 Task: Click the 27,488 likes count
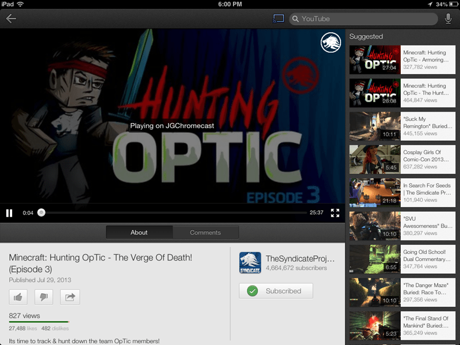click(x=23, y=328)
